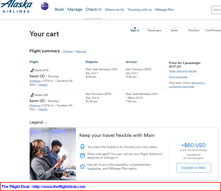221x191 pixels.
Task: Click the seat icon in Main offer
Action: click(x=82, y=147)
